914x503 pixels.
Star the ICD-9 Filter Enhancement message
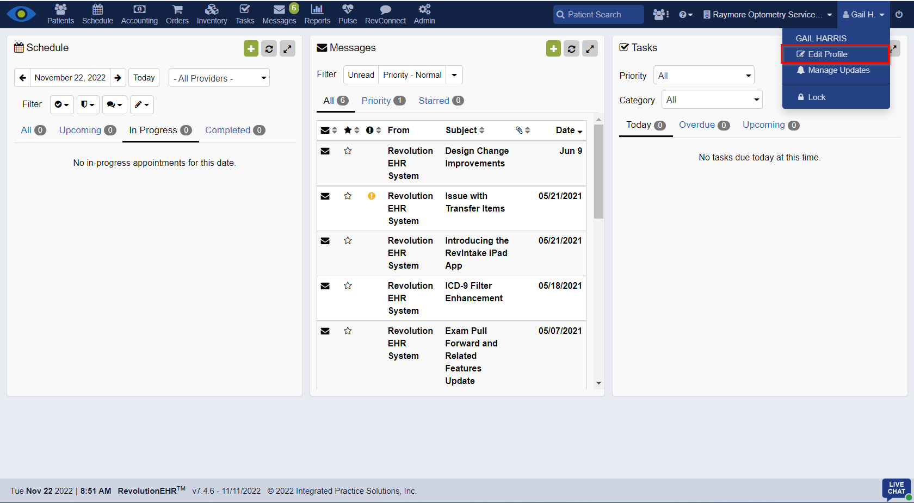tap(348, 285)
